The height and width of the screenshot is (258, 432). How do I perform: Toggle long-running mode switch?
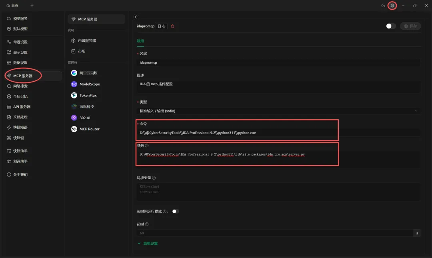click(175, 212)
